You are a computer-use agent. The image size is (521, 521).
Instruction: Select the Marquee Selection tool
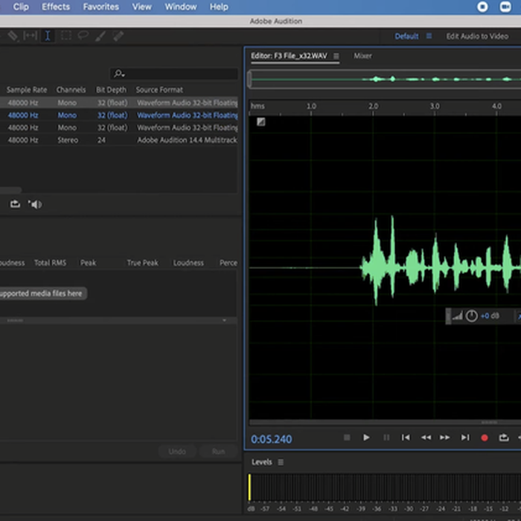coord(66,36)
